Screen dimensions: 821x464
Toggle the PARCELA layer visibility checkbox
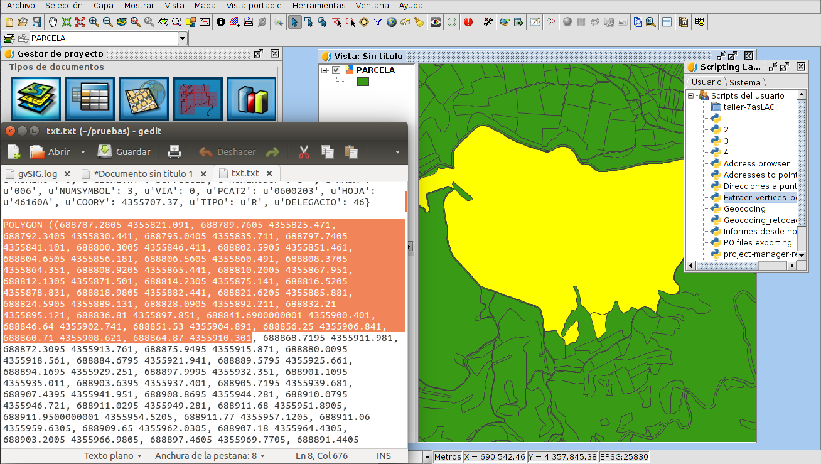pos(336,70)
